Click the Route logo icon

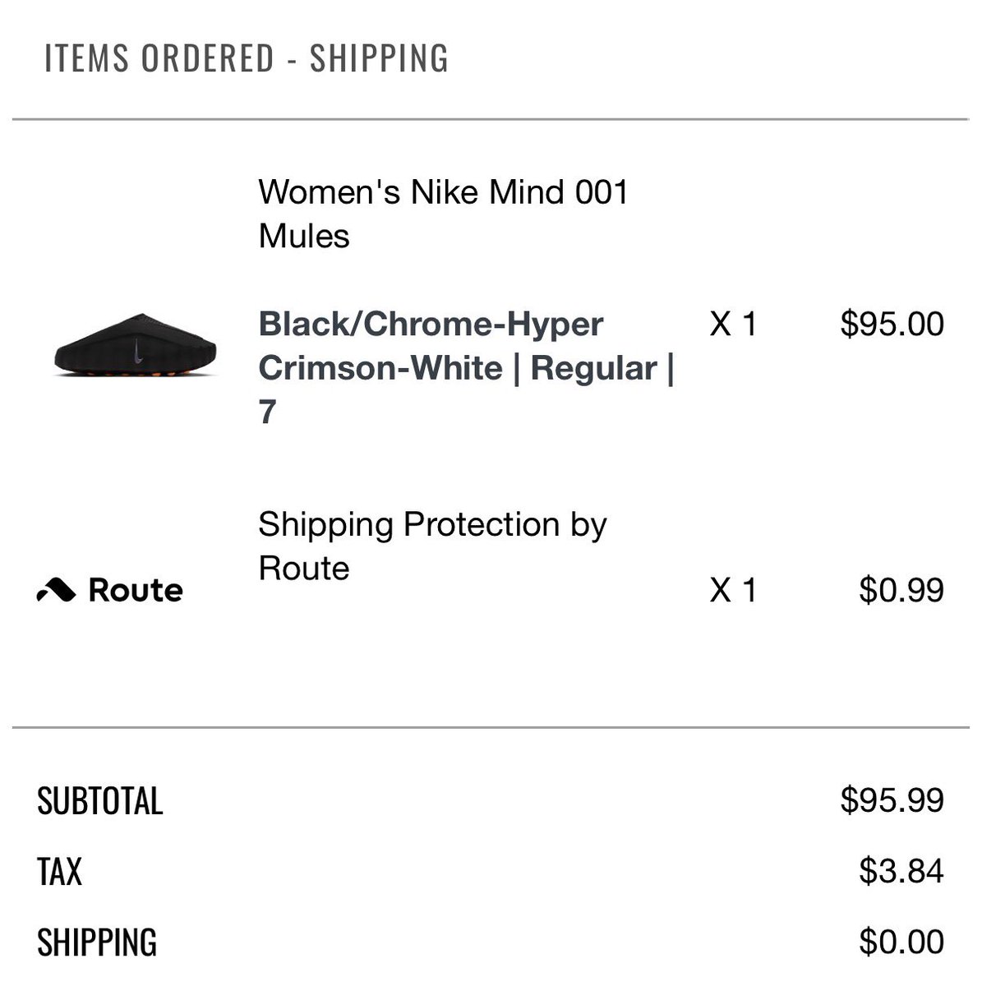[x=57, y=590]
